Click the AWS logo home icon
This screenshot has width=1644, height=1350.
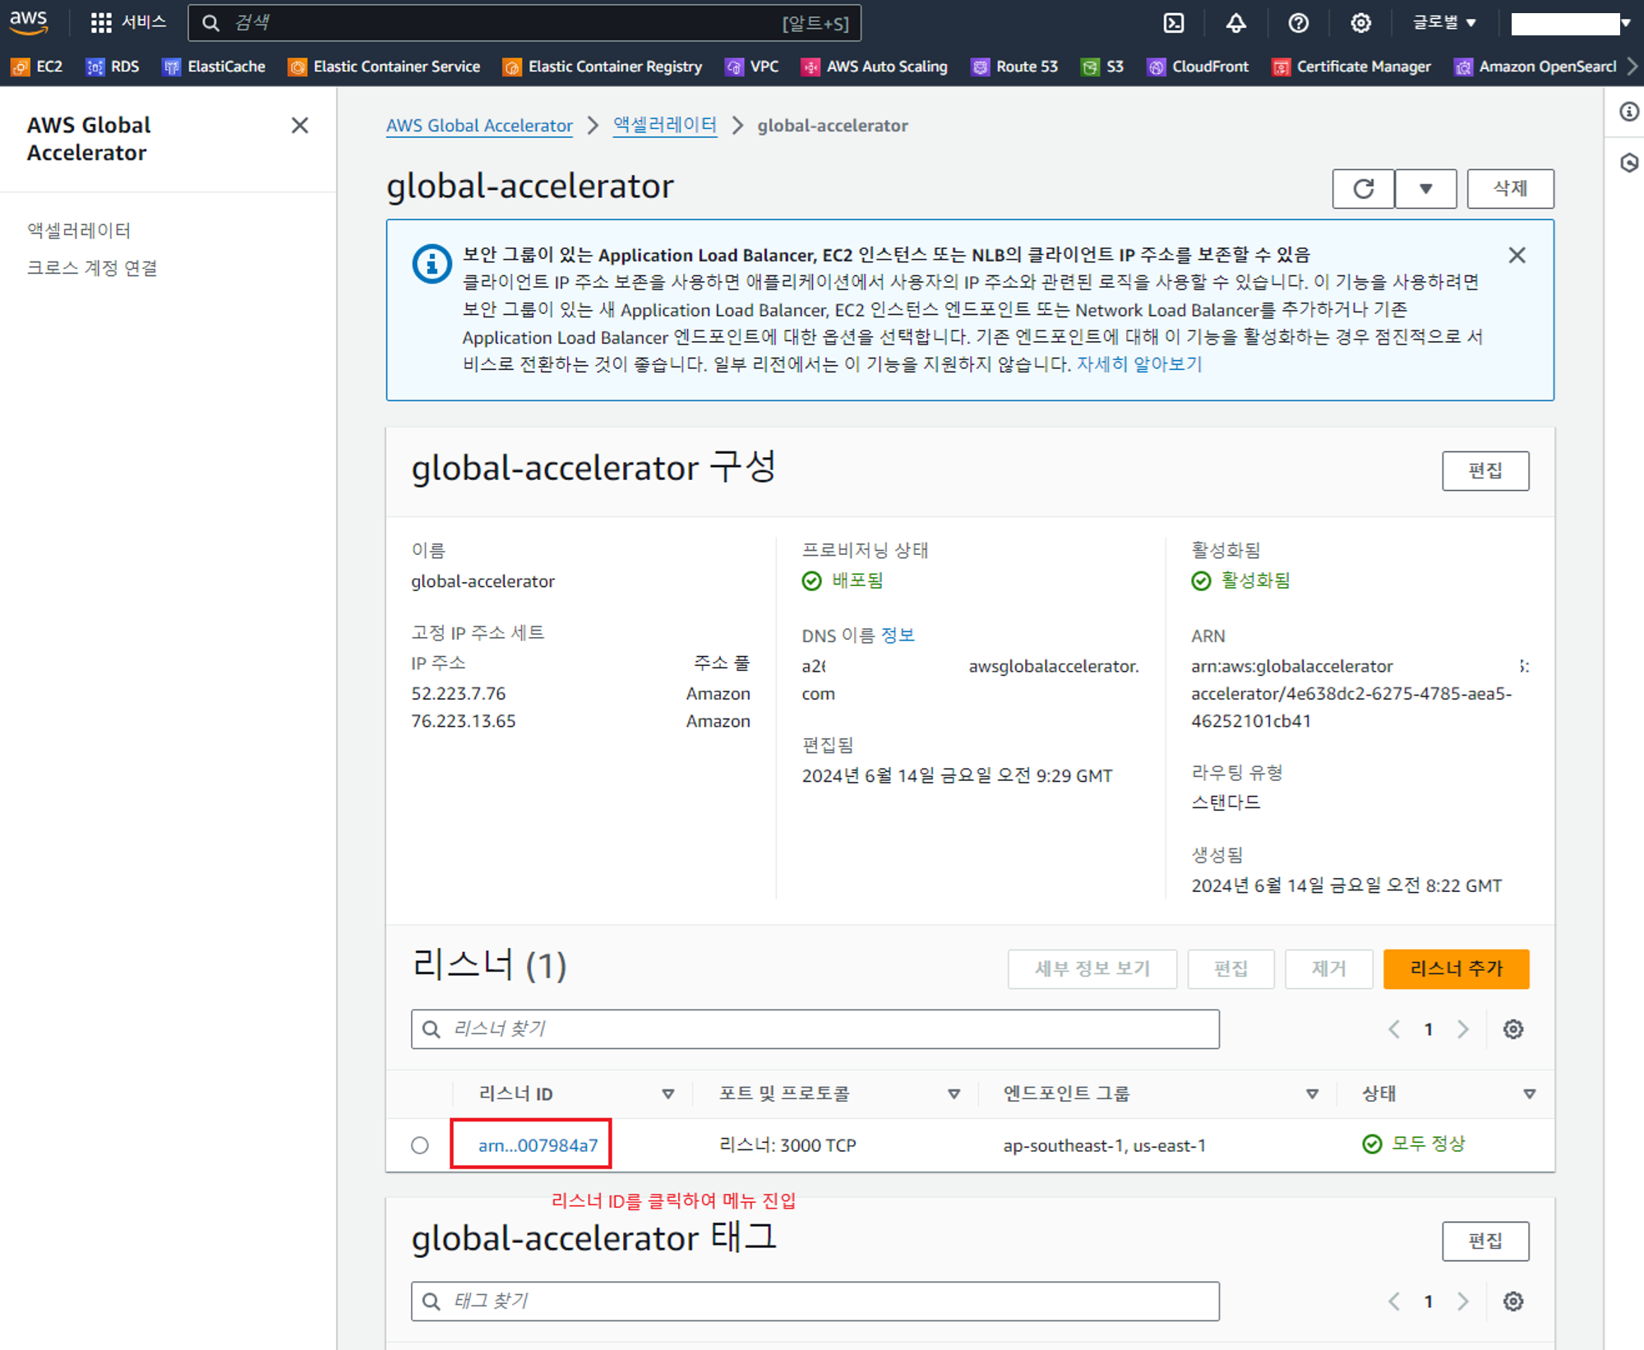(x=29, y=22)
